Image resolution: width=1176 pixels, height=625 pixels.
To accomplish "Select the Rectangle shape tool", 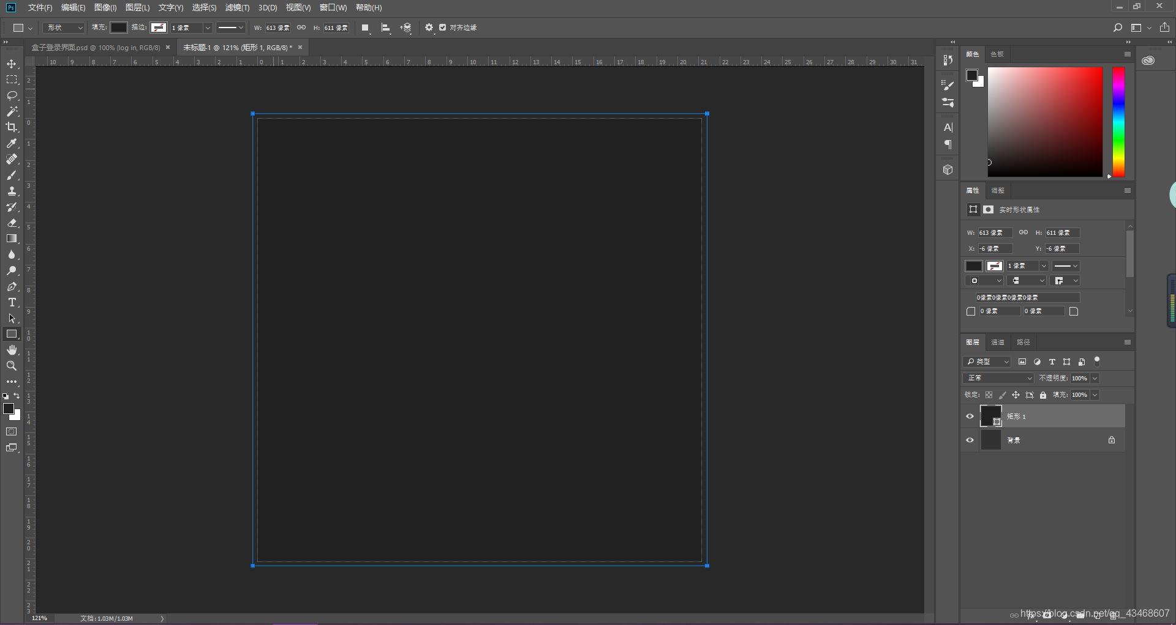I will tap(12, 335).
